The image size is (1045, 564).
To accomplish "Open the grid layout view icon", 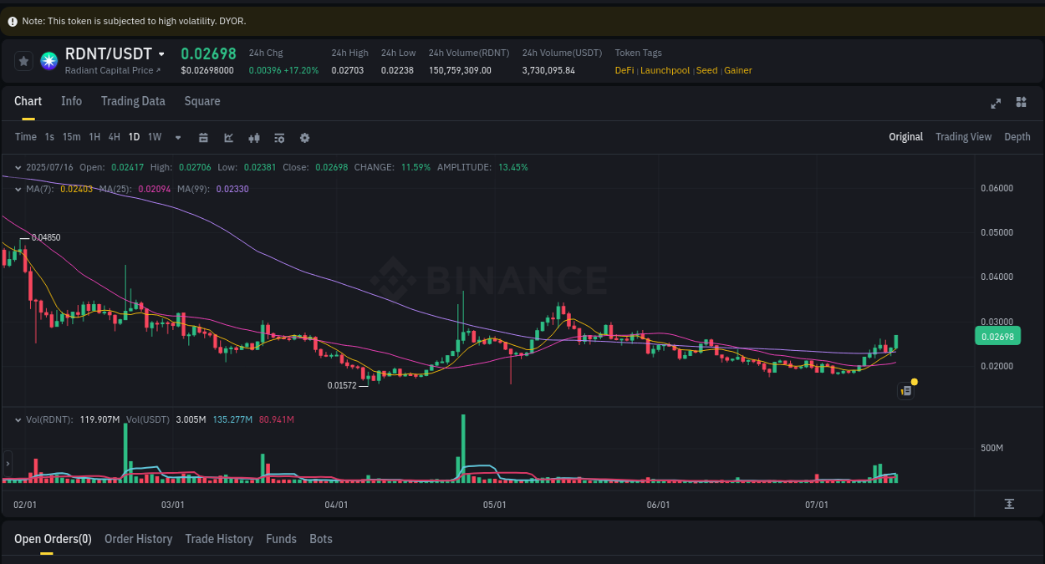I will (x=1021, y=102).
